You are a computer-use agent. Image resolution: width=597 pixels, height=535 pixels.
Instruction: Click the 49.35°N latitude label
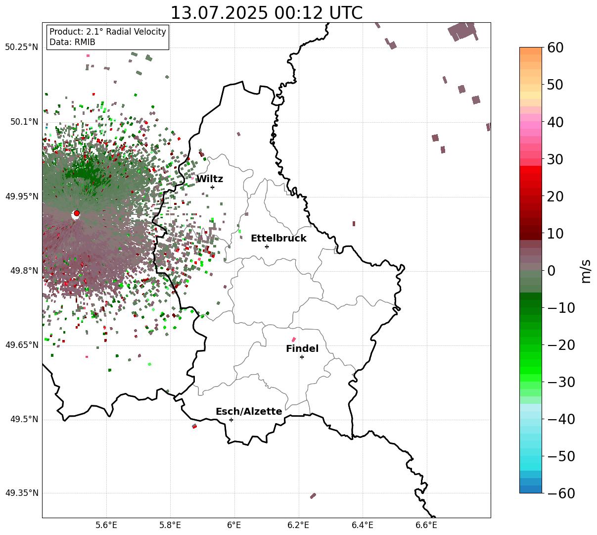pos(22,493)
